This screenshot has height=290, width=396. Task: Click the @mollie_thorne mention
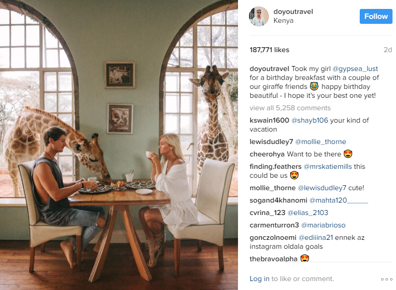[320, 142]
